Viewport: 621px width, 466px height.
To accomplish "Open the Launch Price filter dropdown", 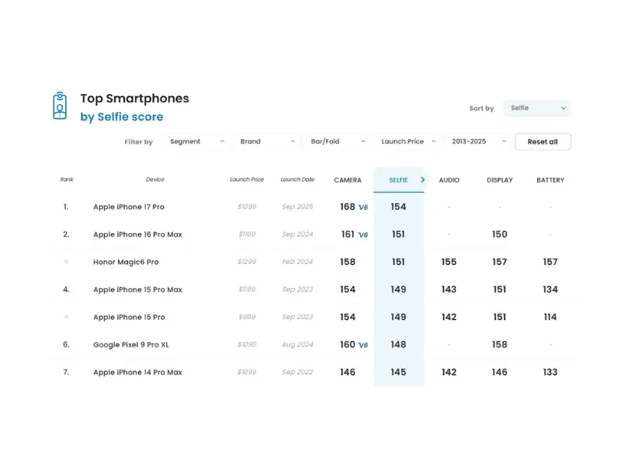I will click(x=408, y=141).
